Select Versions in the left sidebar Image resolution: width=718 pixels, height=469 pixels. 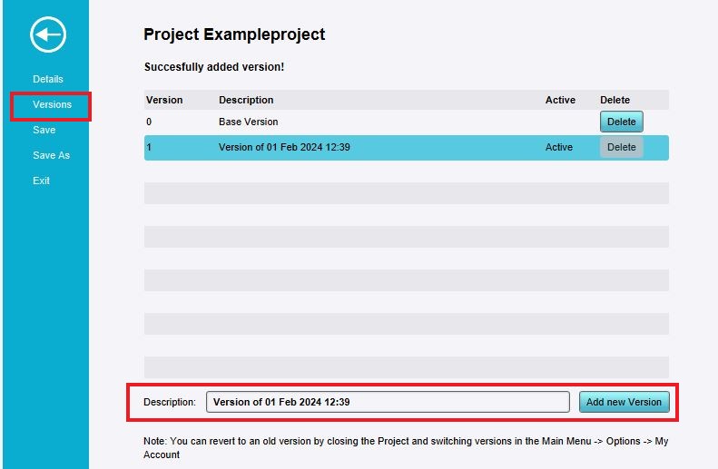52,104
